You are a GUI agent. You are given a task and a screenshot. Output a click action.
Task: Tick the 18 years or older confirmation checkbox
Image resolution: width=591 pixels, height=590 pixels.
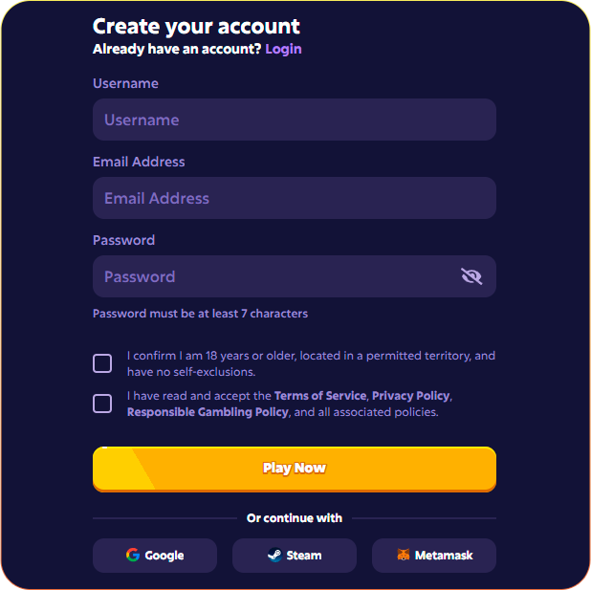[102, 363]
